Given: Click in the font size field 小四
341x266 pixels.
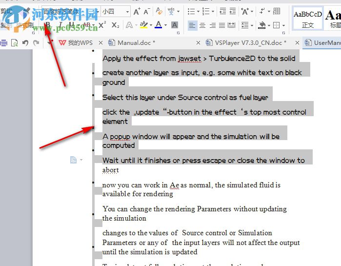Looking at the screenshot, I should pos(113,12).
